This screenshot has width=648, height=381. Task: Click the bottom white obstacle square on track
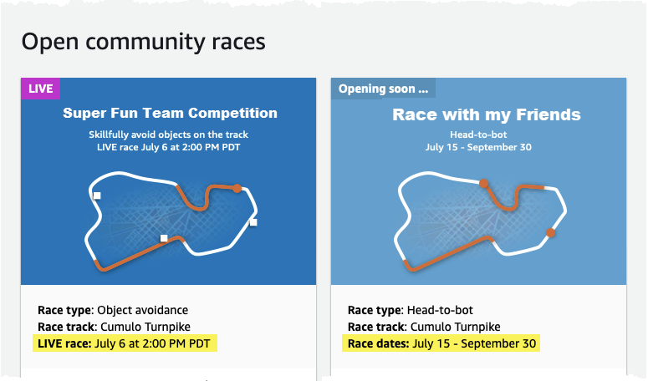(164, 238)
